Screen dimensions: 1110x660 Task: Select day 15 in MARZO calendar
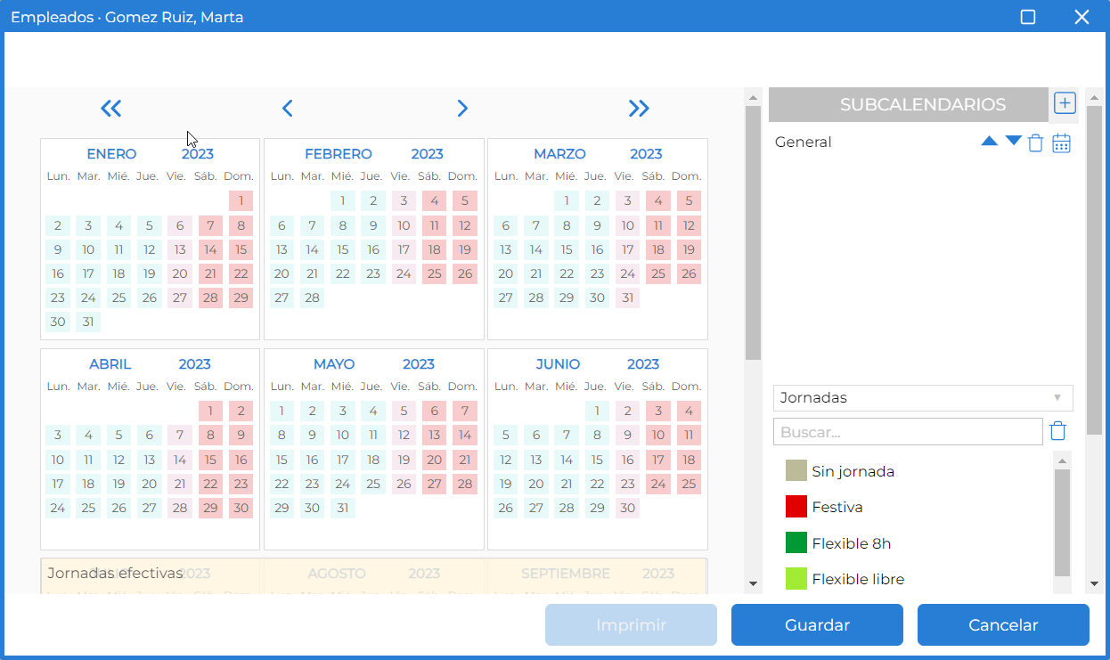[567, 249]
